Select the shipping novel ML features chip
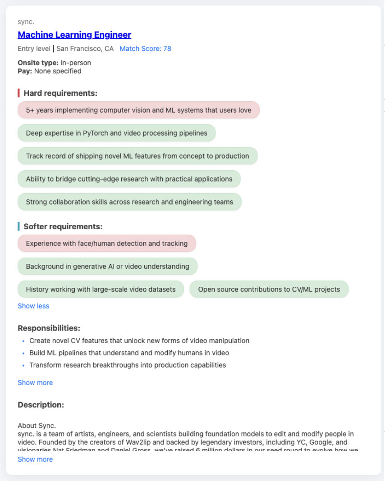The width and height of the screenshot is (385, 481). 136,155
